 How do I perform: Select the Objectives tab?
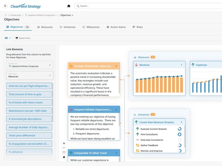pos(18,27)
